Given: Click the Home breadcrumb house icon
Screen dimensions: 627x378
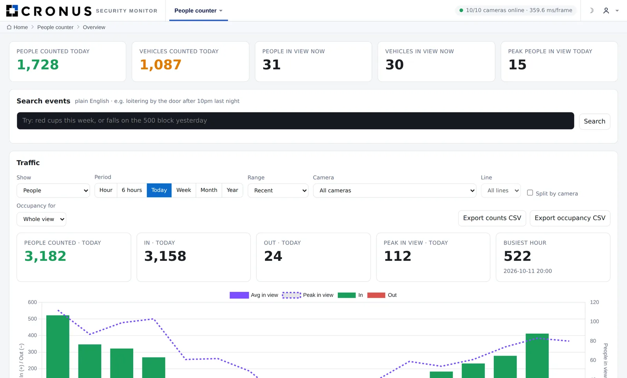Looking at the screenshot, I should pyautogui.click(x=9, y=27).
